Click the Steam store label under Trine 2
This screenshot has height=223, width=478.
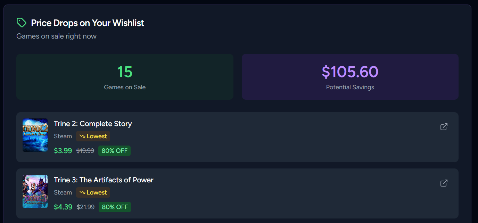(x=63, y=136)
